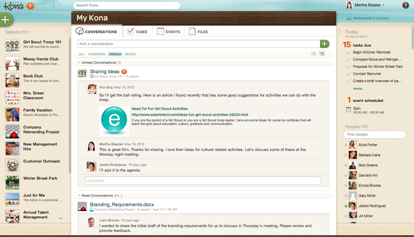Screen dimensions: 414x237
Task: Open Customer Outreach space icon
Action: pyautogui.click(x=13, y=166)
